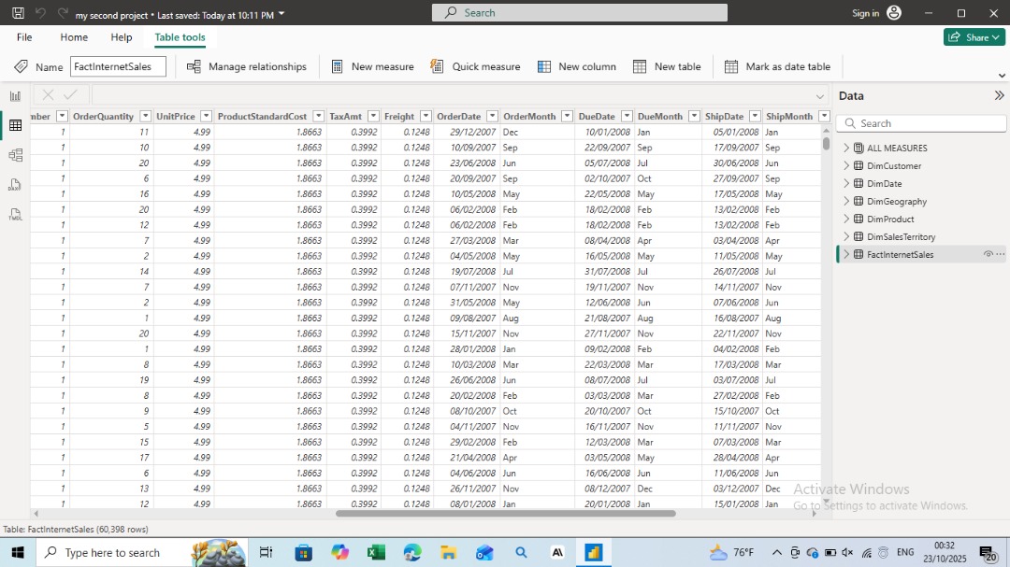Image resolution: width=1010 pixels, height=567 pixels.
Task: Expand the ribbon with bottom-right chevron
Action: tap(1002, 76)
